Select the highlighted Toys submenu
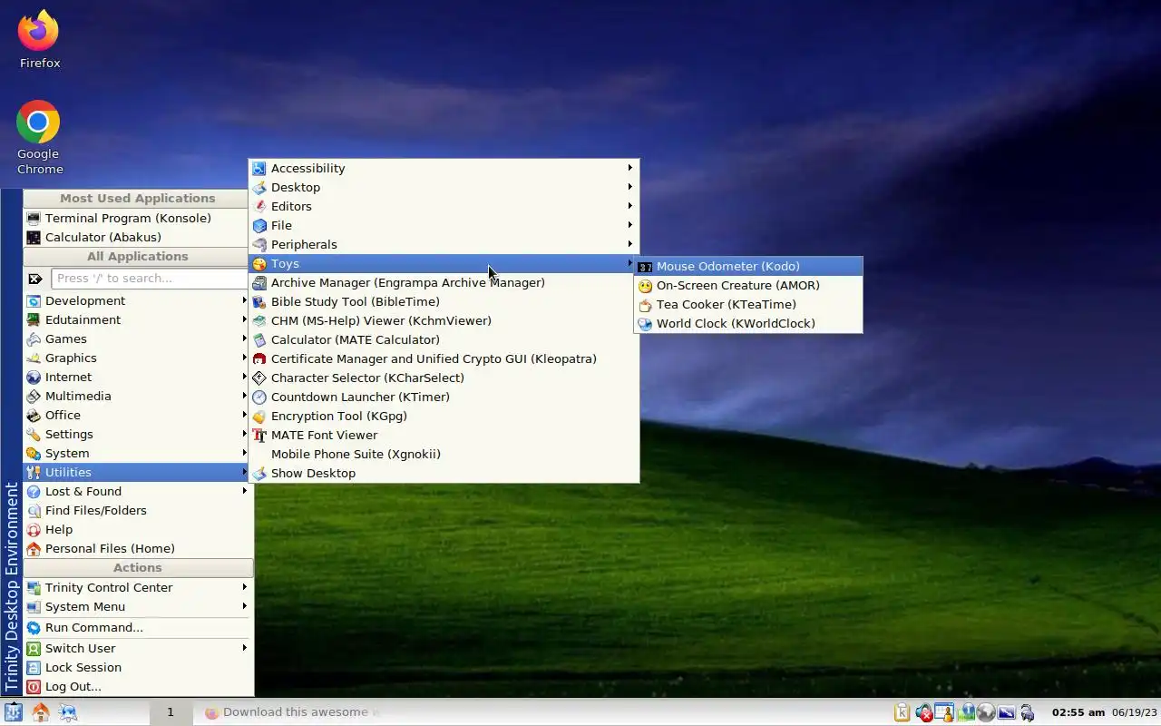The height and width of the screenshot is (726, 1161). 444,263
